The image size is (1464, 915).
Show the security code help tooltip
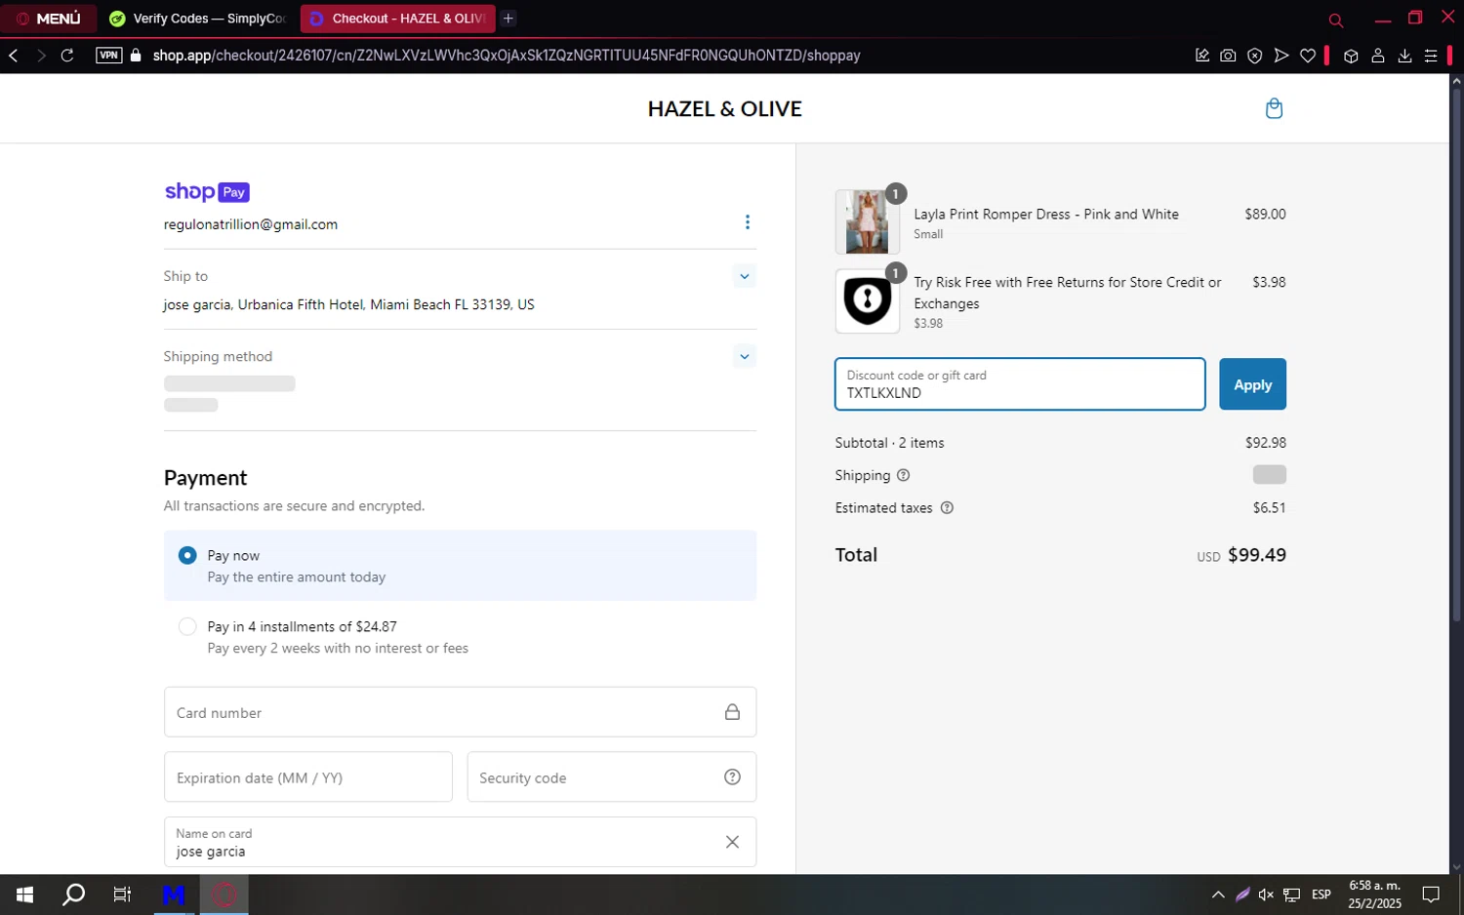[x=732, y=776]
